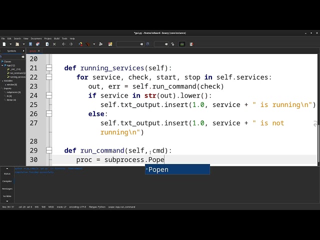The image size is (320, 240).
Task: Fold the else block at line 26
Action: pyautogui.click(x=49, y=113)
